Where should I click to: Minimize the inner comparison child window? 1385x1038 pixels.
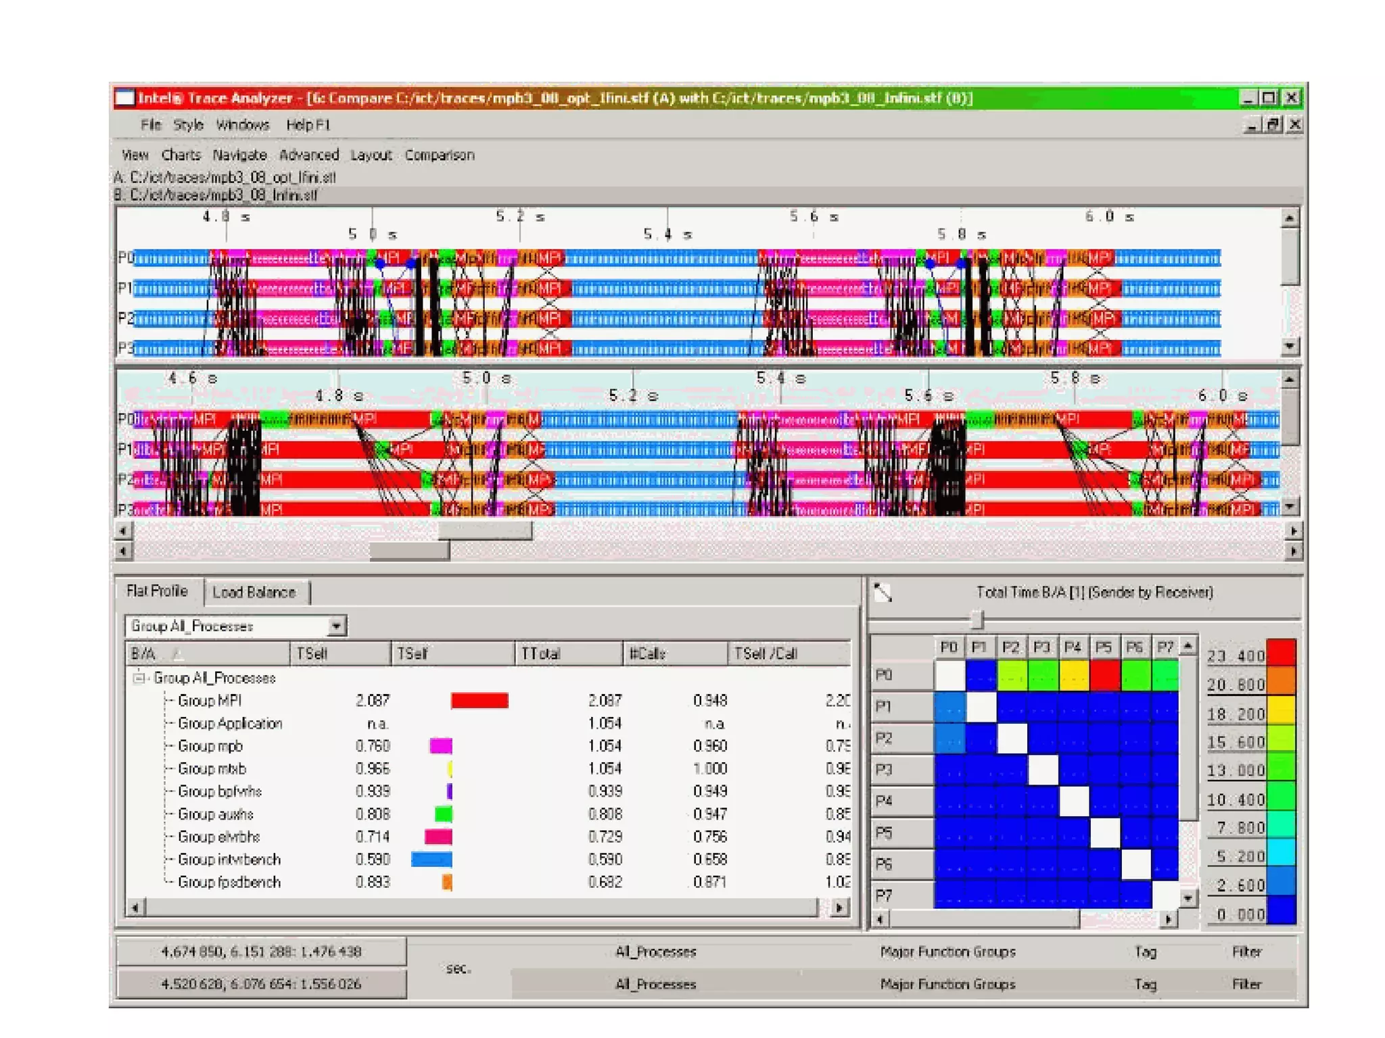pos(1252,125)
